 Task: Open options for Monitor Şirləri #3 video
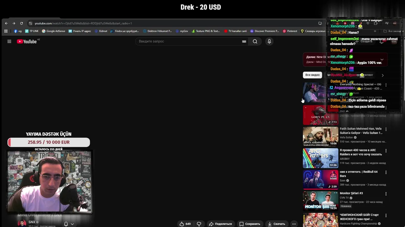click(386, 194)
